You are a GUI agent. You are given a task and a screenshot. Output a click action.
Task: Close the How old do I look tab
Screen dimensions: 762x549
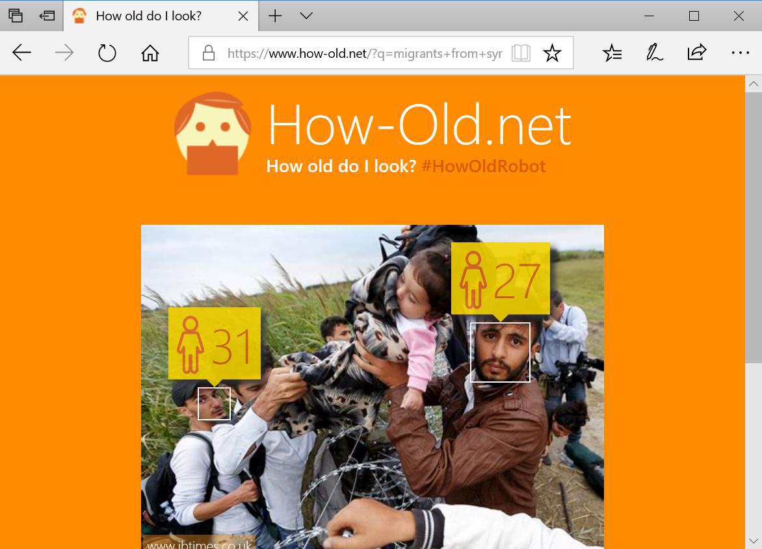[x=243, y=16]
